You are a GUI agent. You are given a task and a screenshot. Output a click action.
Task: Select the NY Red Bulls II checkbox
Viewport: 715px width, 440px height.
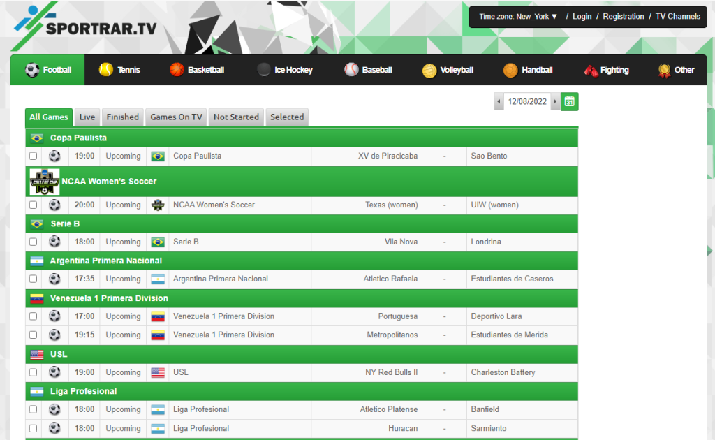(34, 372)
